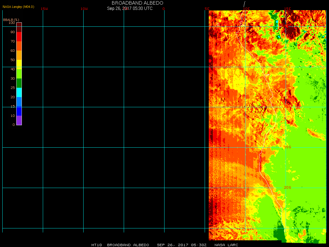
Task: Select the yellow 40–50% legend swatch
Action: 19,64
